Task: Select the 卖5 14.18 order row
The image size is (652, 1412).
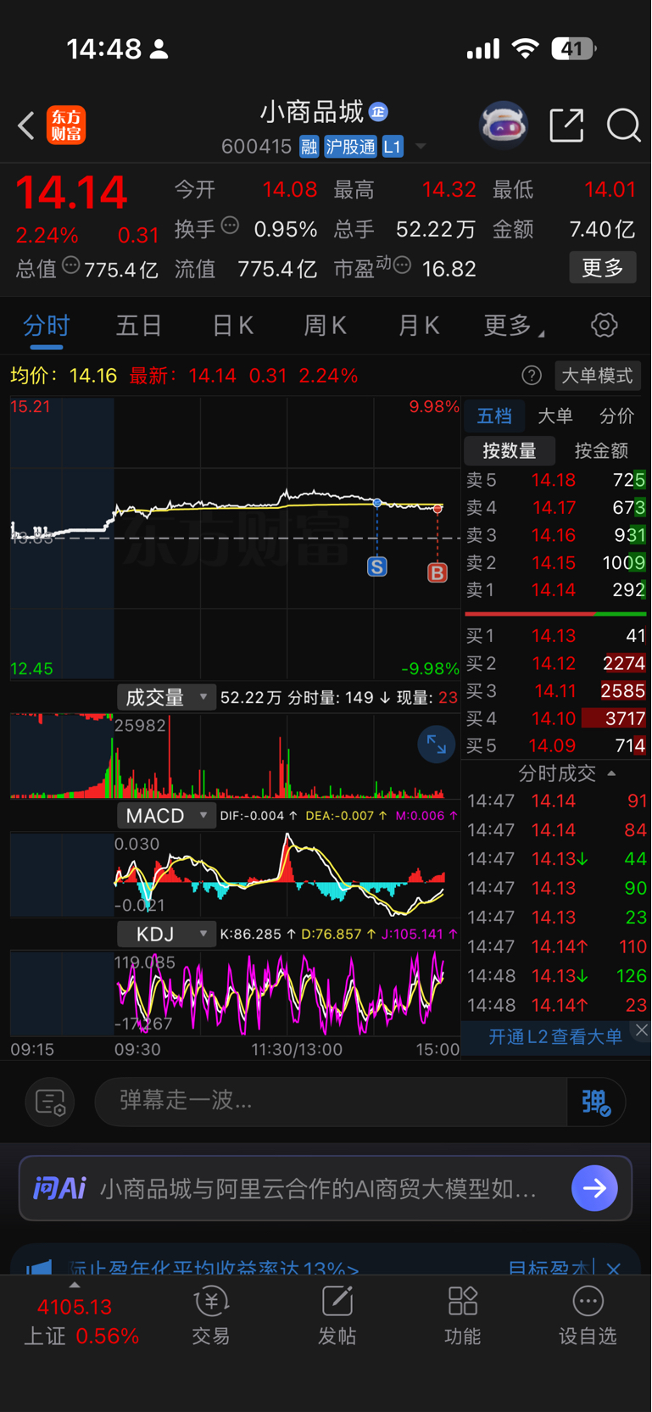Action: pos(555,480)
